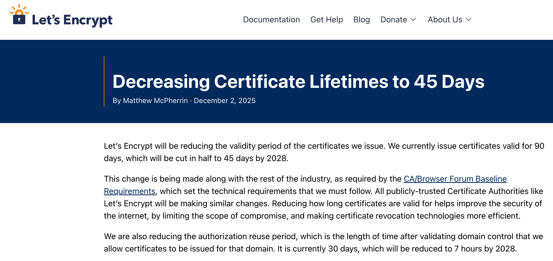Screen dimensions: 553x261
Task: Open the CA/Browser Forum Baseline Requirements link
Action: tap(454, 179)
